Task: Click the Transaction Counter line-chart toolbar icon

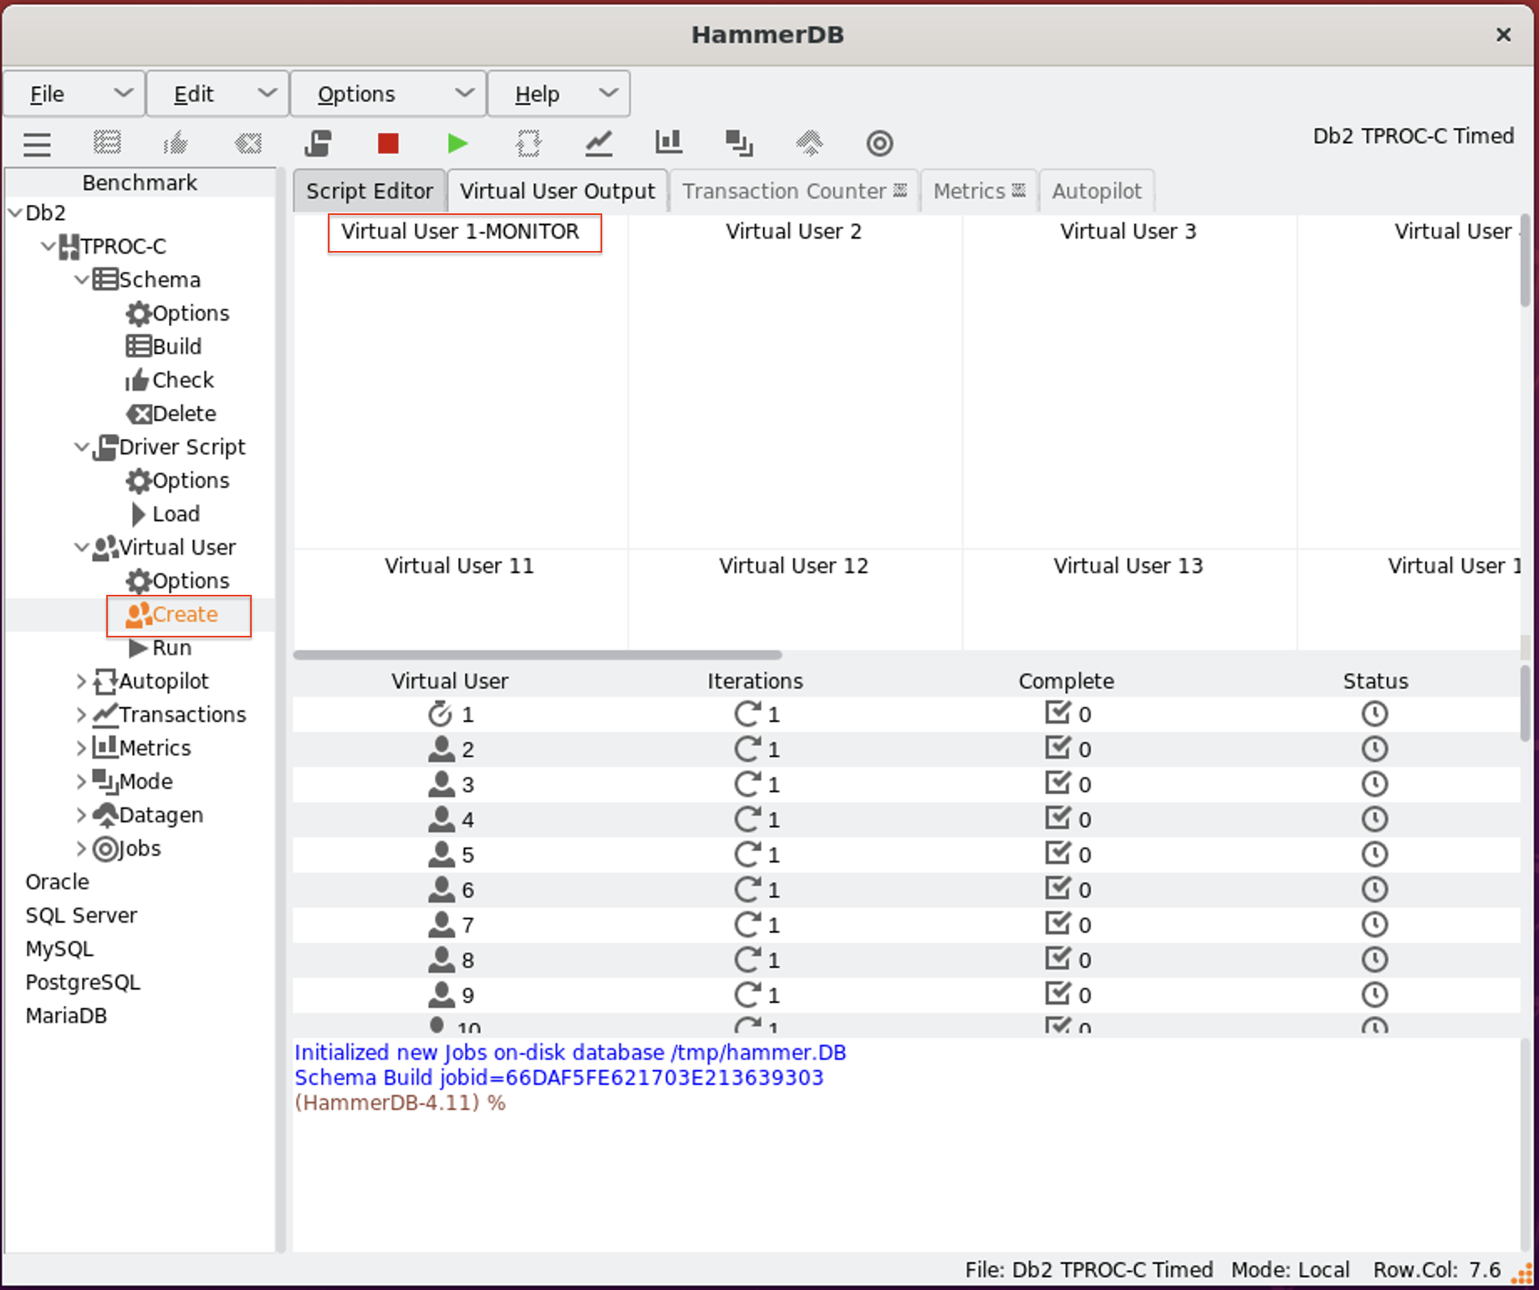Action: (x=598, y=144)
